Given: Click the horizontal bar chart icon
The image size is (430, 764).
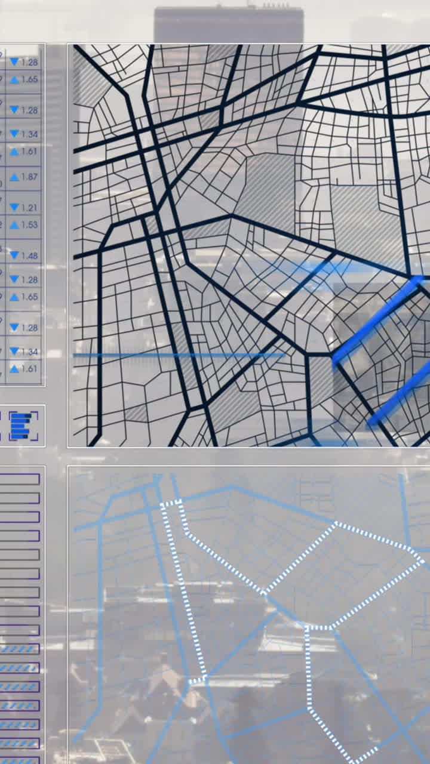Looking at the screenshot, I should point(23,426).
